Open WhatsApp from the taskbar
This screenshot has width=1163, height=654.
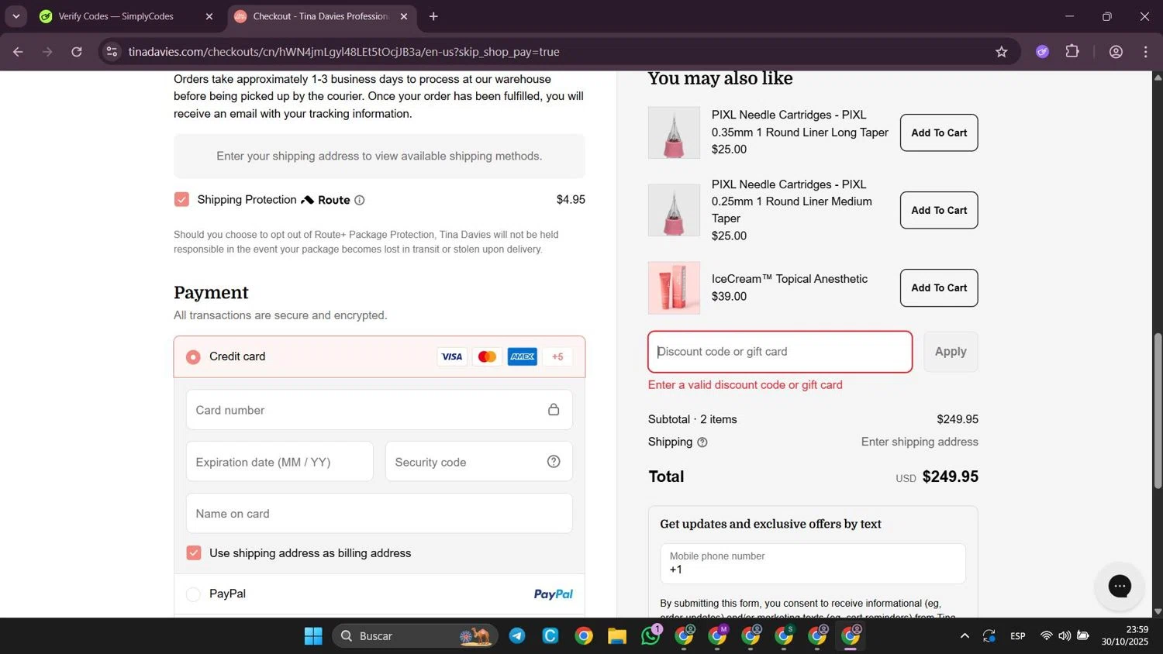[651, 636]
